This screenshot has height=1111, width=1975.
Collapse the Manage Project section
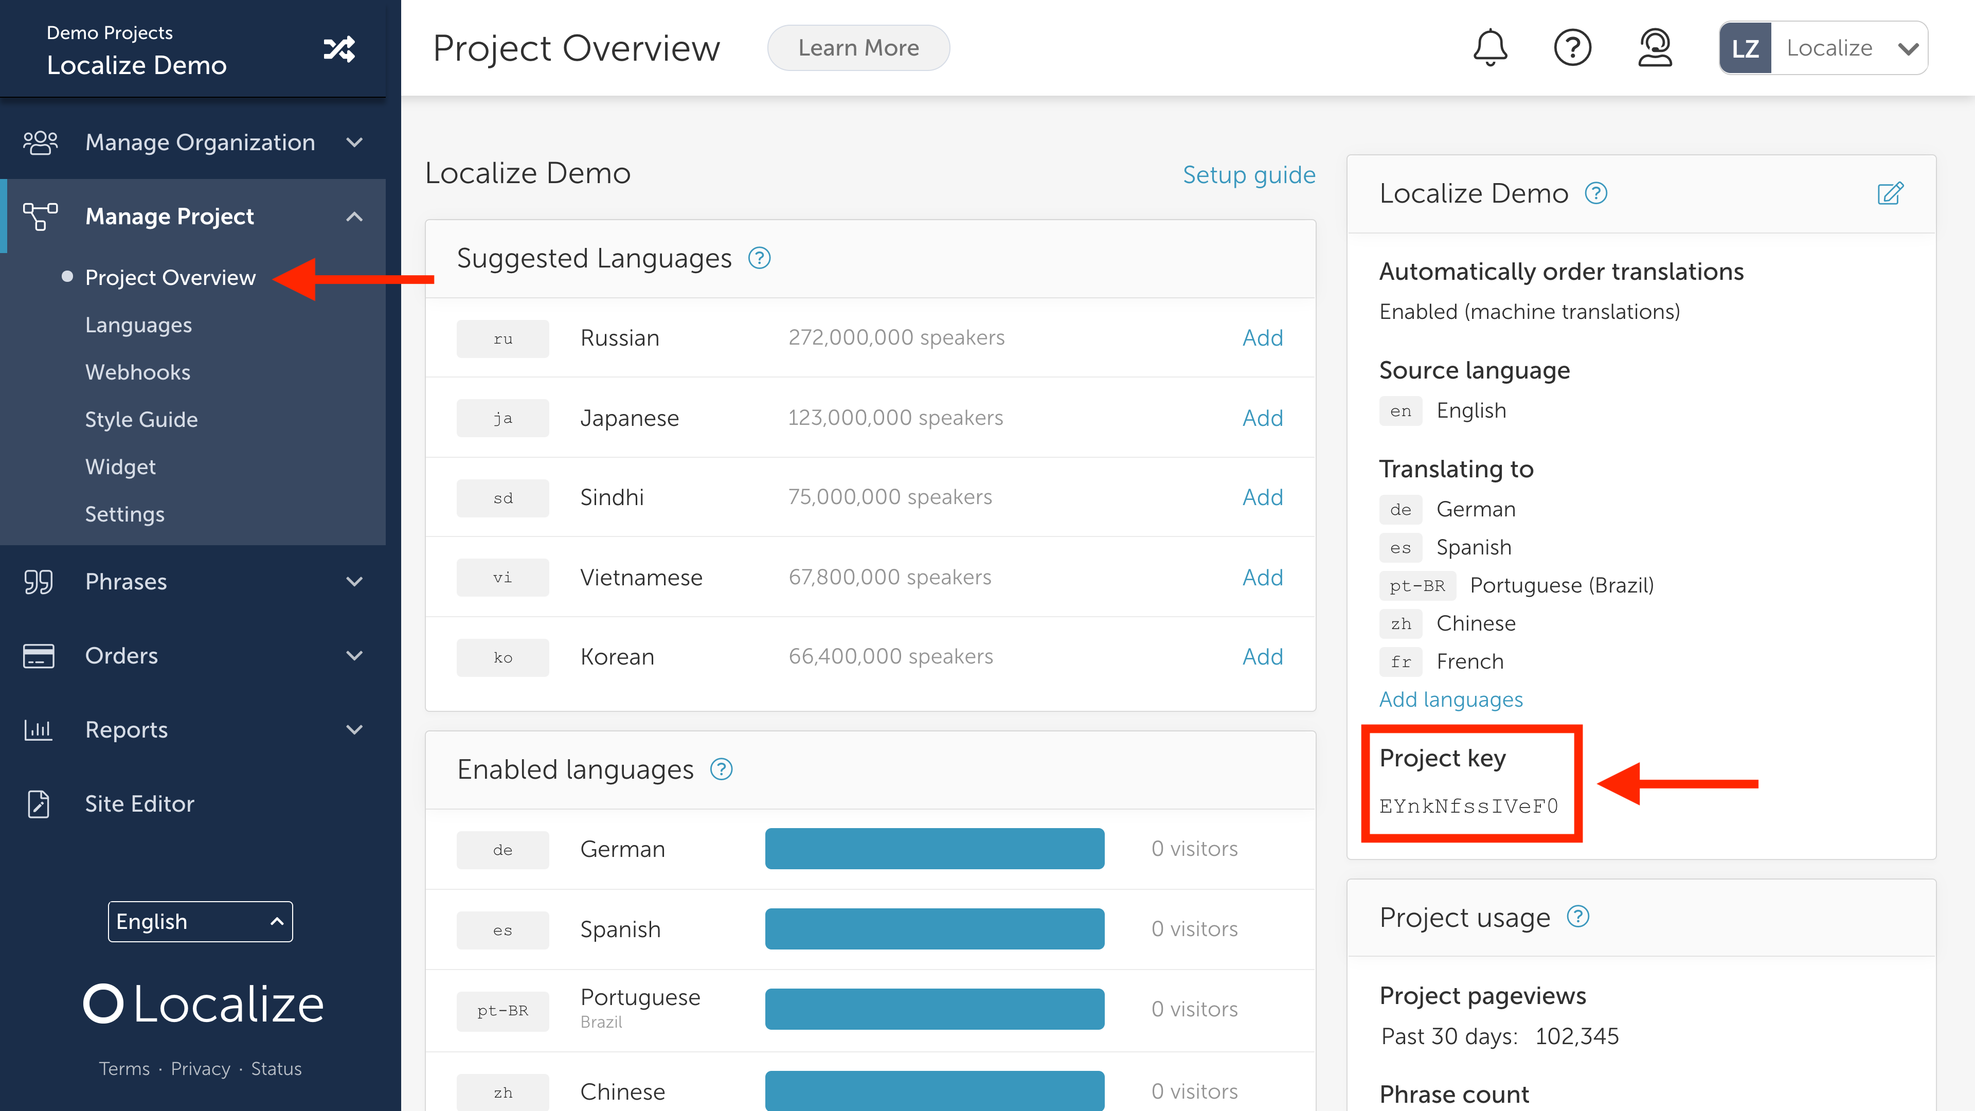pyautogui.click(x=353, y=216)
